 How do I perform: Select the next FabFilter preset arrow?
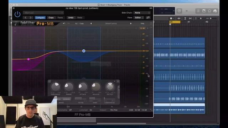click(x=131, y=23)
